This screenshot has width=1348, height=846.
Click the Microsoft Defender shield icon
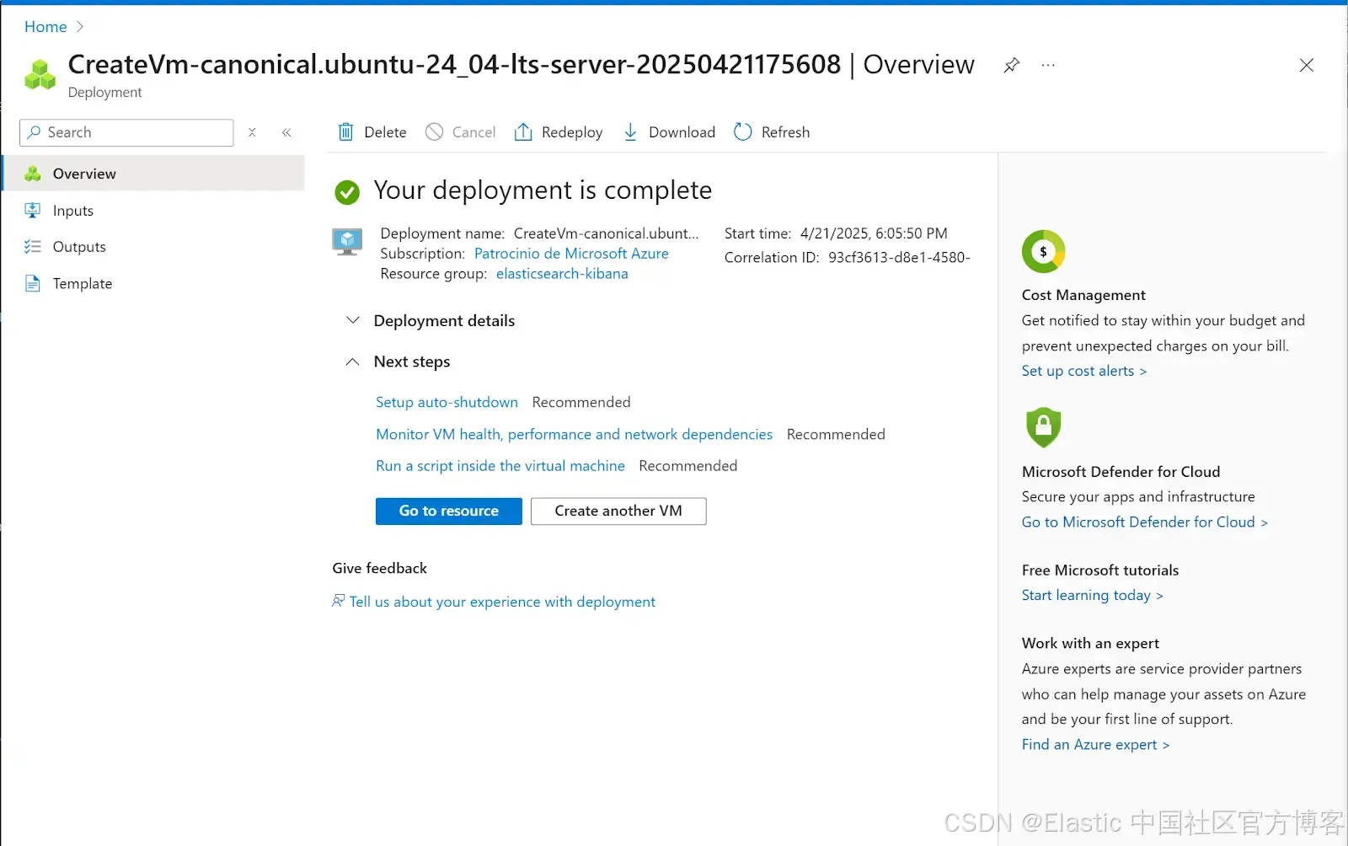(x=1043, y=427)
